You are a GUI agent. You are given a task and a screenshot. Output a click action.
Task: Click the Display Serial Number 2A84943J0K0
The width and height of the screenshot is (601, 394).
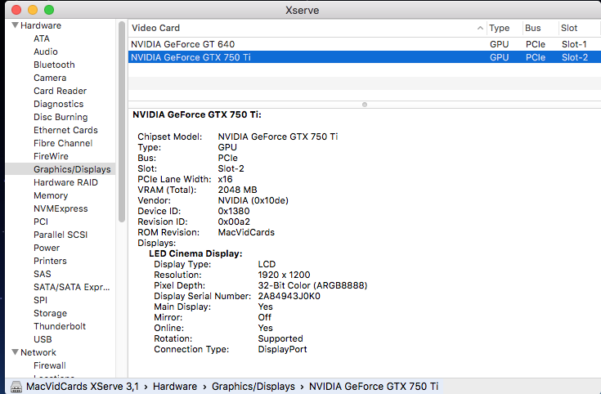click(x=289, y=296)
